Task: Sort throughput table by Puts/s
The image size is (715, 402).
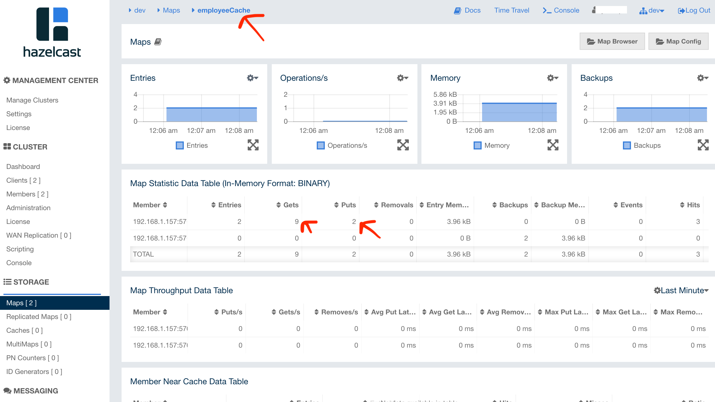Action: pyautogui.click(x=228, y=312)
